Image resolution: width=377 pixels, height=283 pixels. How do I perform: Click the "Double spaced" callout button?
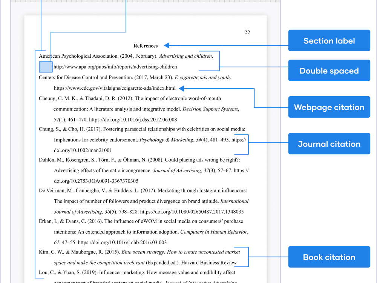pos(329,71)
